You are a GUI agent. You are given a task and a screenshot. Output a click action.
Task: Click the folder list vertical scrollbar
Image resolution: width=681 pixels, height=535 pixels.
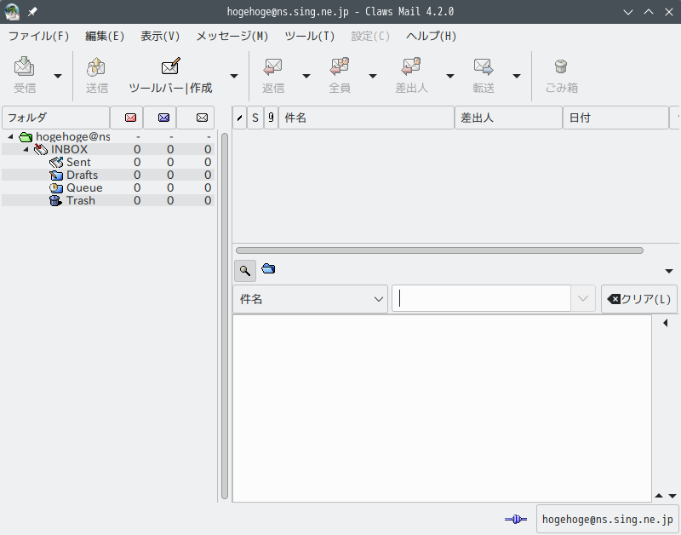[225, 316]
